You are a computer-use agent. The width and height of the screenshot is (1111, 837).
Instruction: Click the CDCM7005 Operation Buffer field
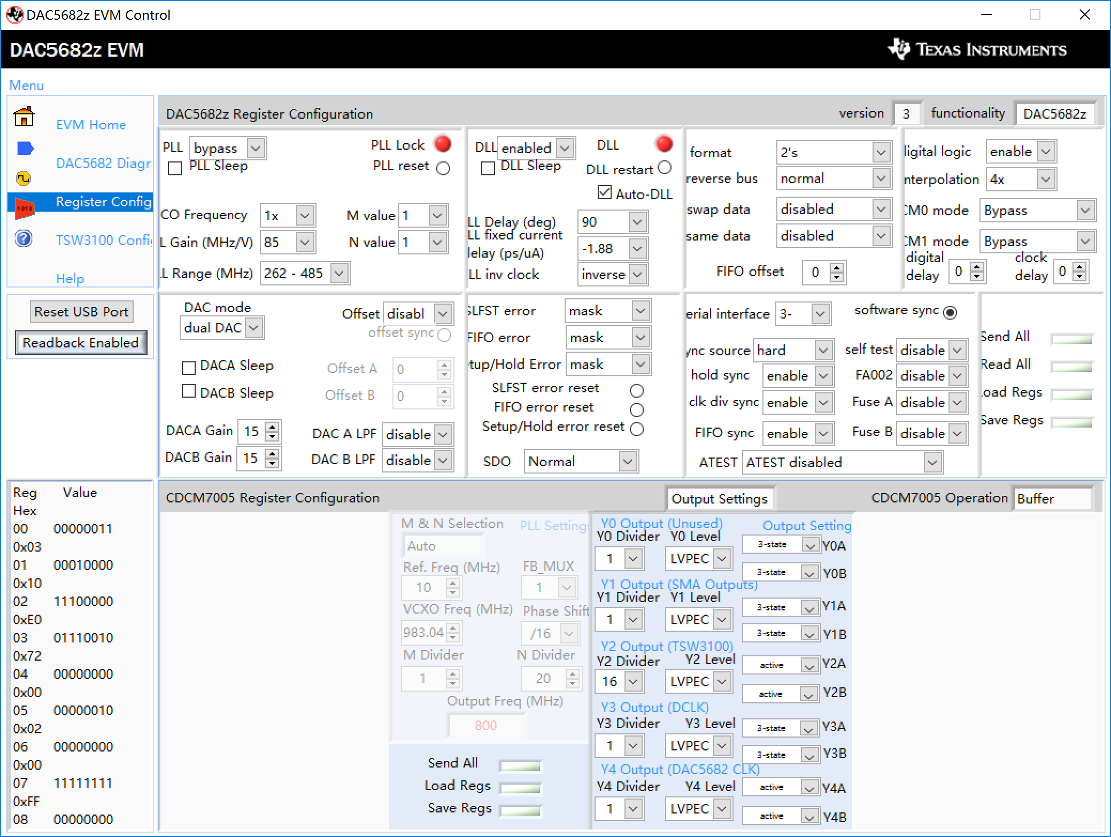point(1053,499)
